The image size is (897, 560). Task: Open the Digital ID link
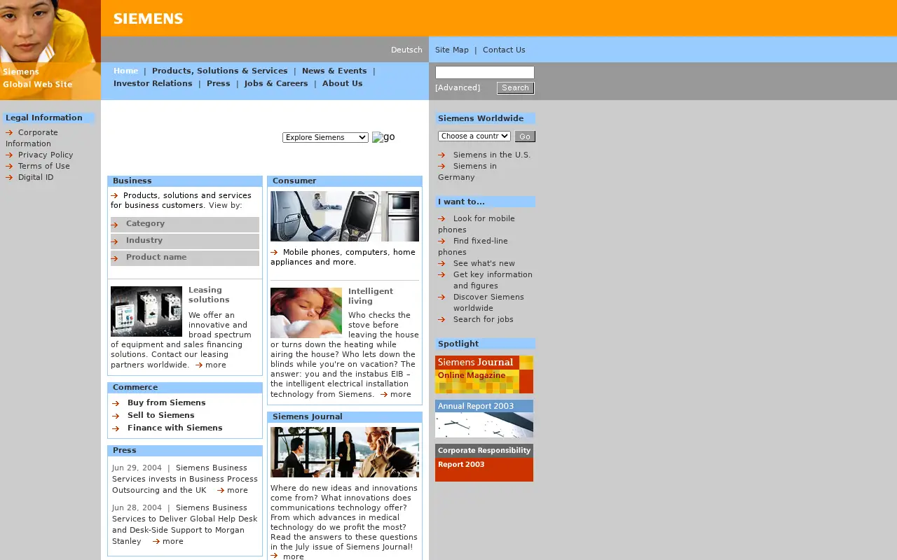click(x=36, y=177)
